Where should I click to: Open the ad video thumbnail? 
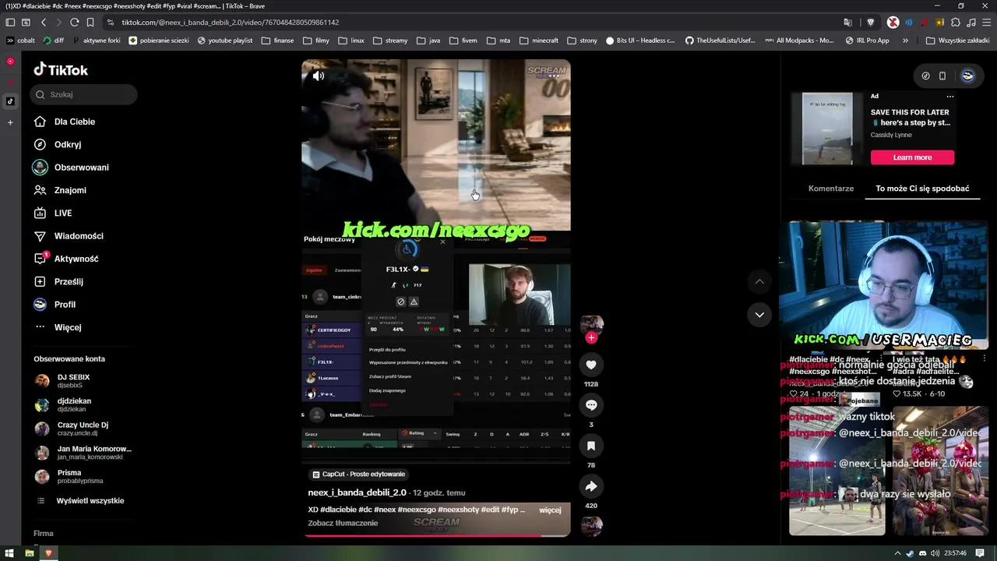pos(827,129)
